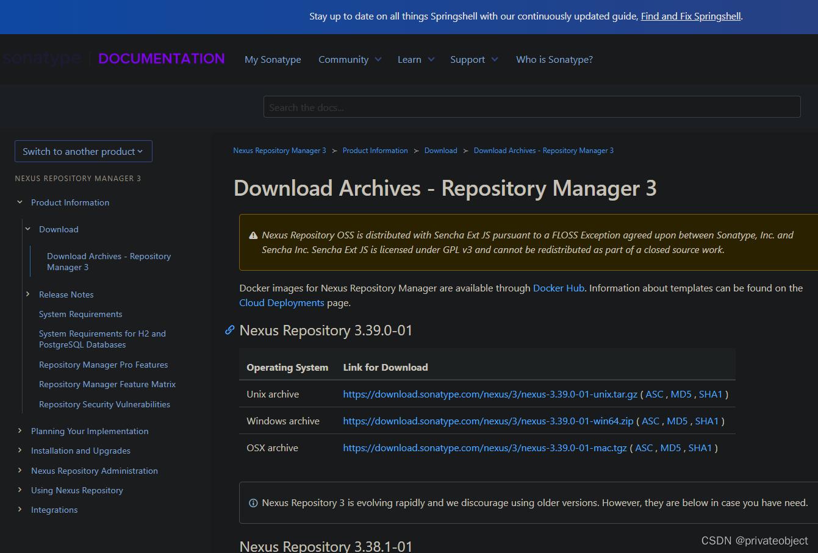Collapse the Product Information tree section
Screen dimensions: 818x553
coord(20,202)
